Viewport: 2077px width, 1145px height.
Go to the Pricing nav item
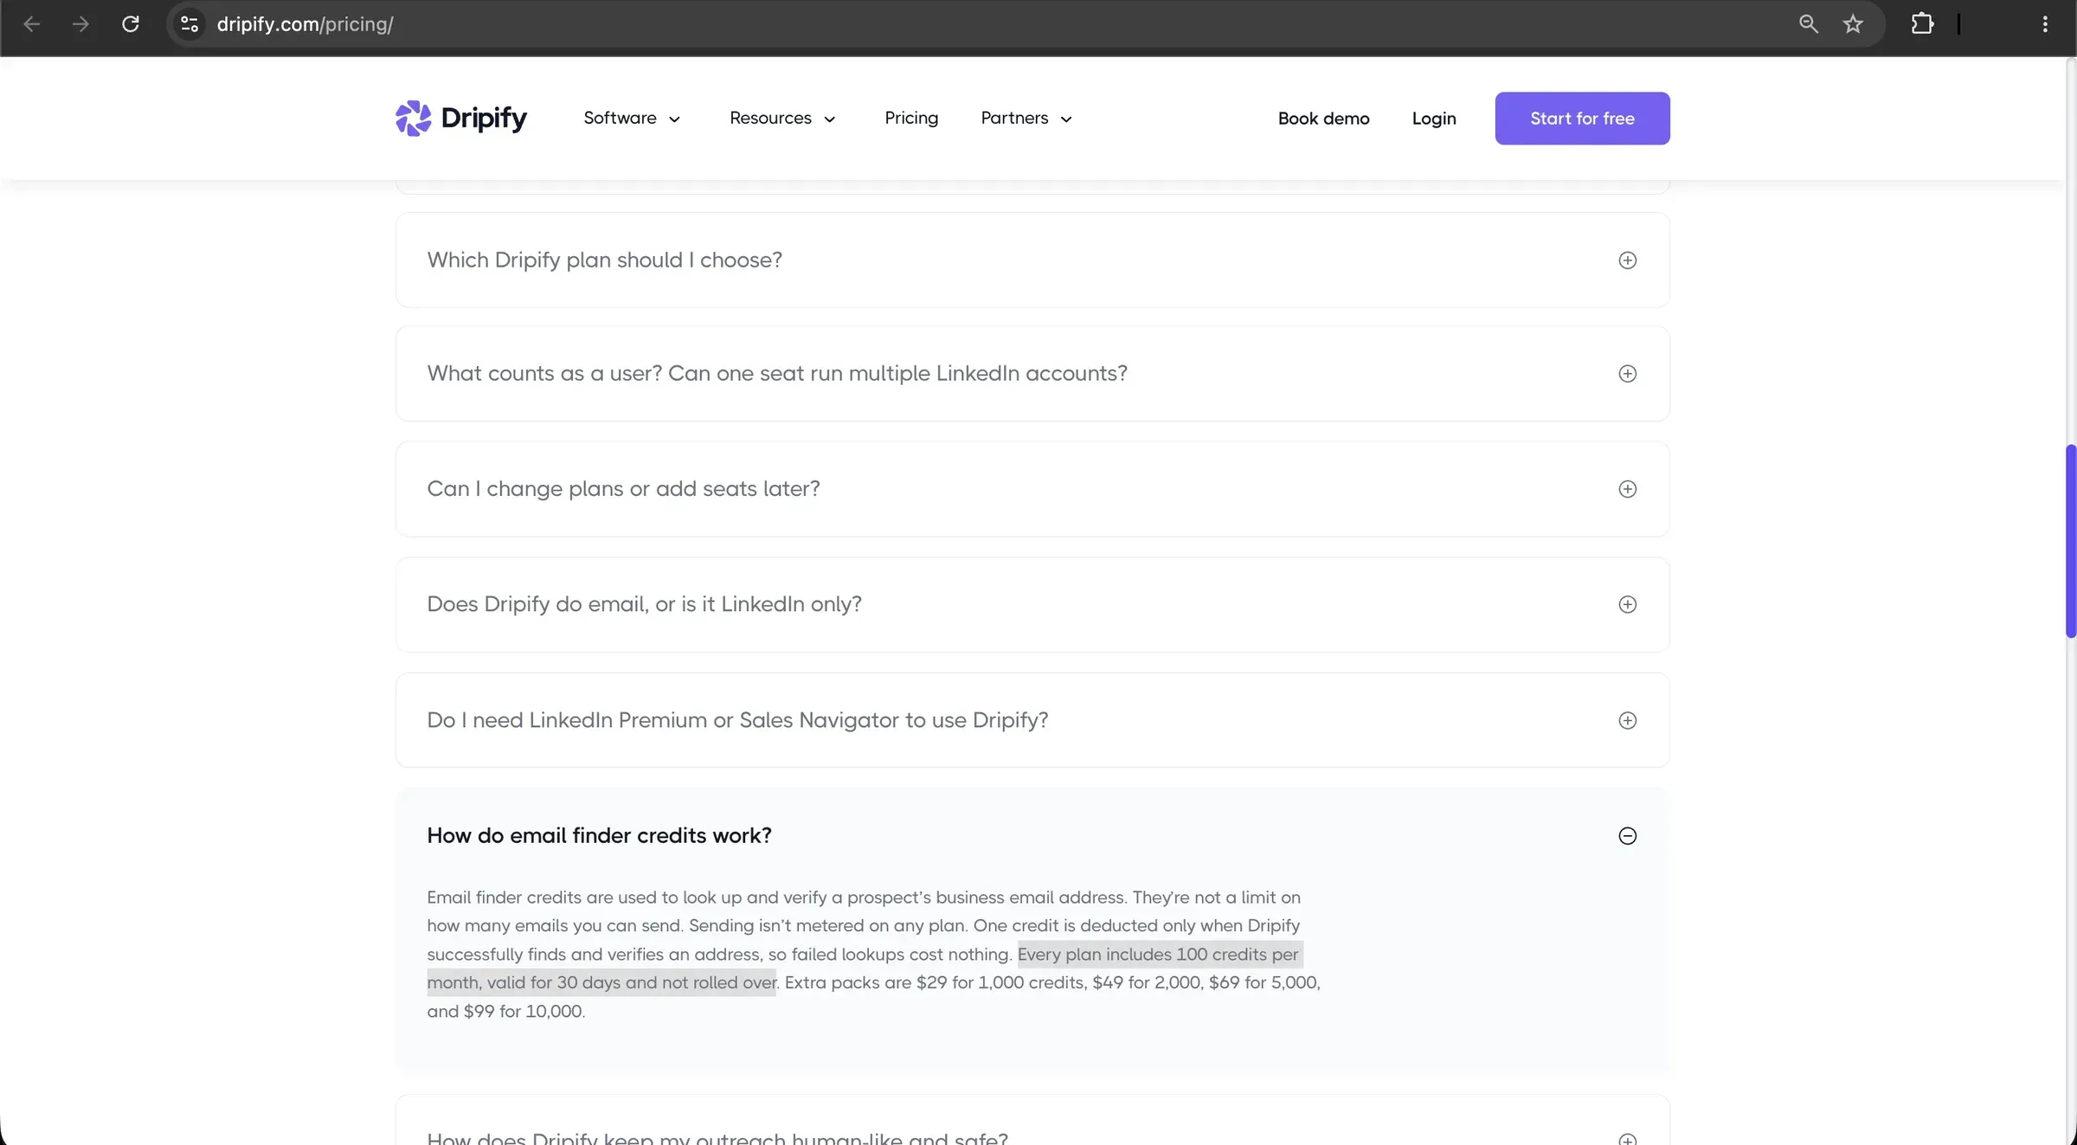pyautogui.click(x=911, y=118)
